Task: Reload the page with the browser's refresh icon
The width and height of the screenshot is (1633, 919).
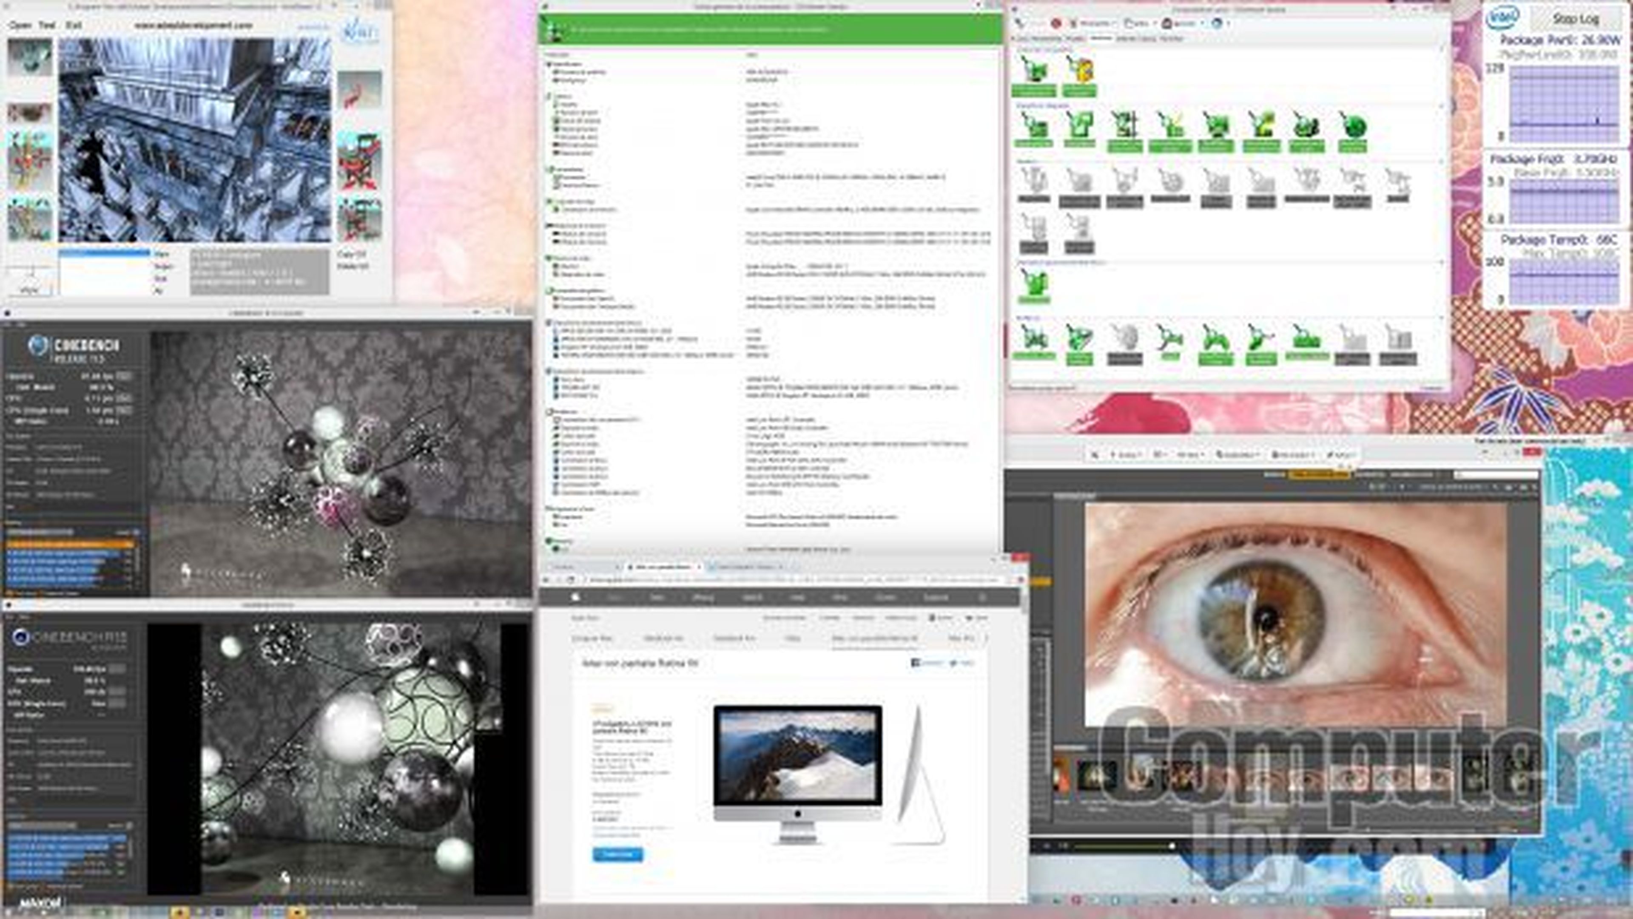Action: [571, 580]
